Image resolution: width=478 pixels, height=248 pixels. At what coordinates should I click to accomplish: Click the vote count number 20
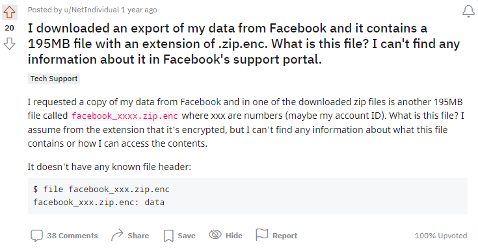point(10,28)
